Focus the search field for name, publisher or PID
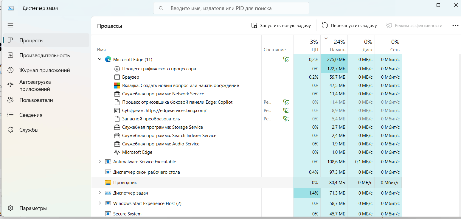The width and height of the screenshot is (461, 219). [x=231, y=8]
